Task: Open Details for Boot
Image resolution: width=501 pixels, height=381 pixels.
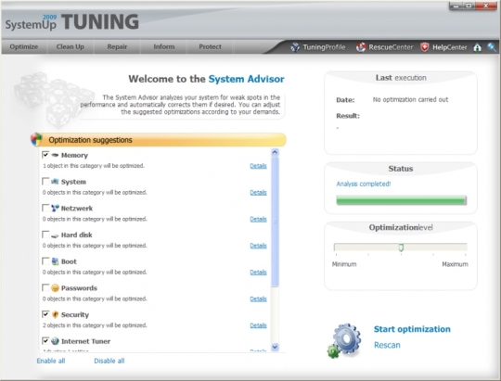Action: tap(258, 273)
